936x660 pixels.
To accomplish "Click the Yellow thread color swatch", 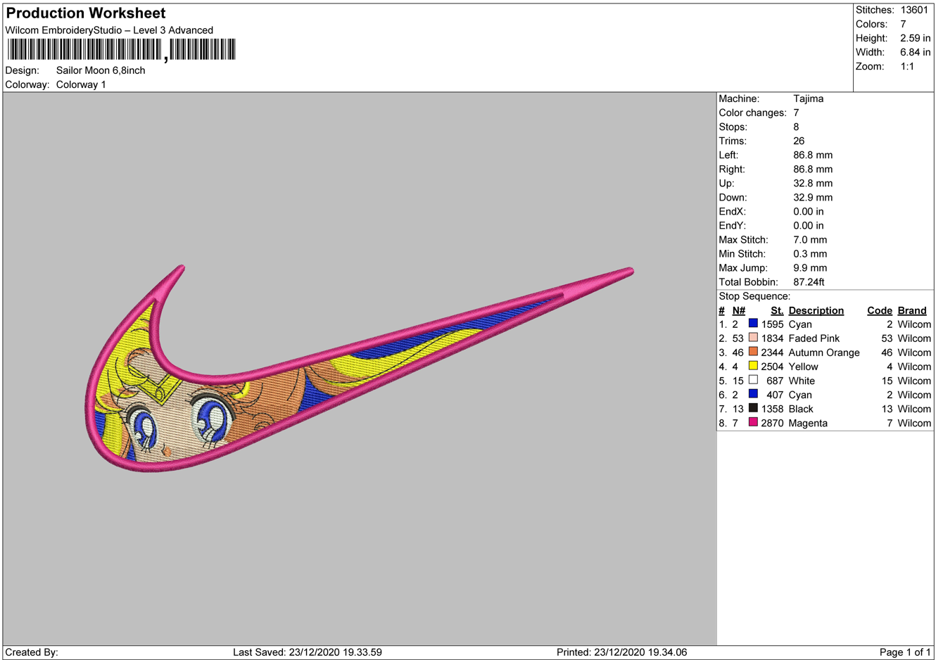I will 753,366.
